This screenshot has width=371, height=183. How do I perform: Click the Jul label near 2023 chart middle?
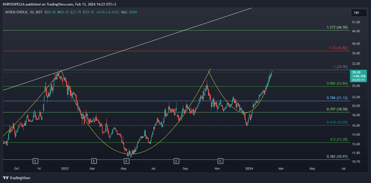pos(153,168)
